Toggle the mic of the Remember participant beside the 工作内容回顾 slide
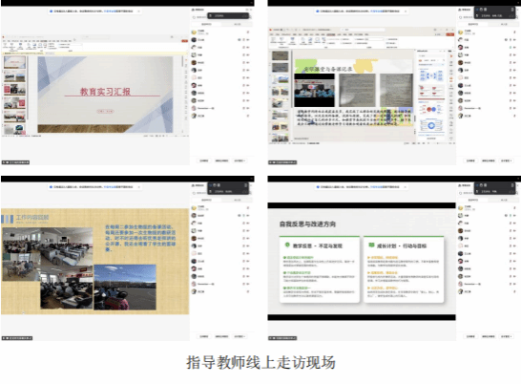Screen dimensions: 521x384 coord(244,284)
